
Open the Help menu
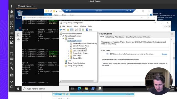[x=90, y=26]
